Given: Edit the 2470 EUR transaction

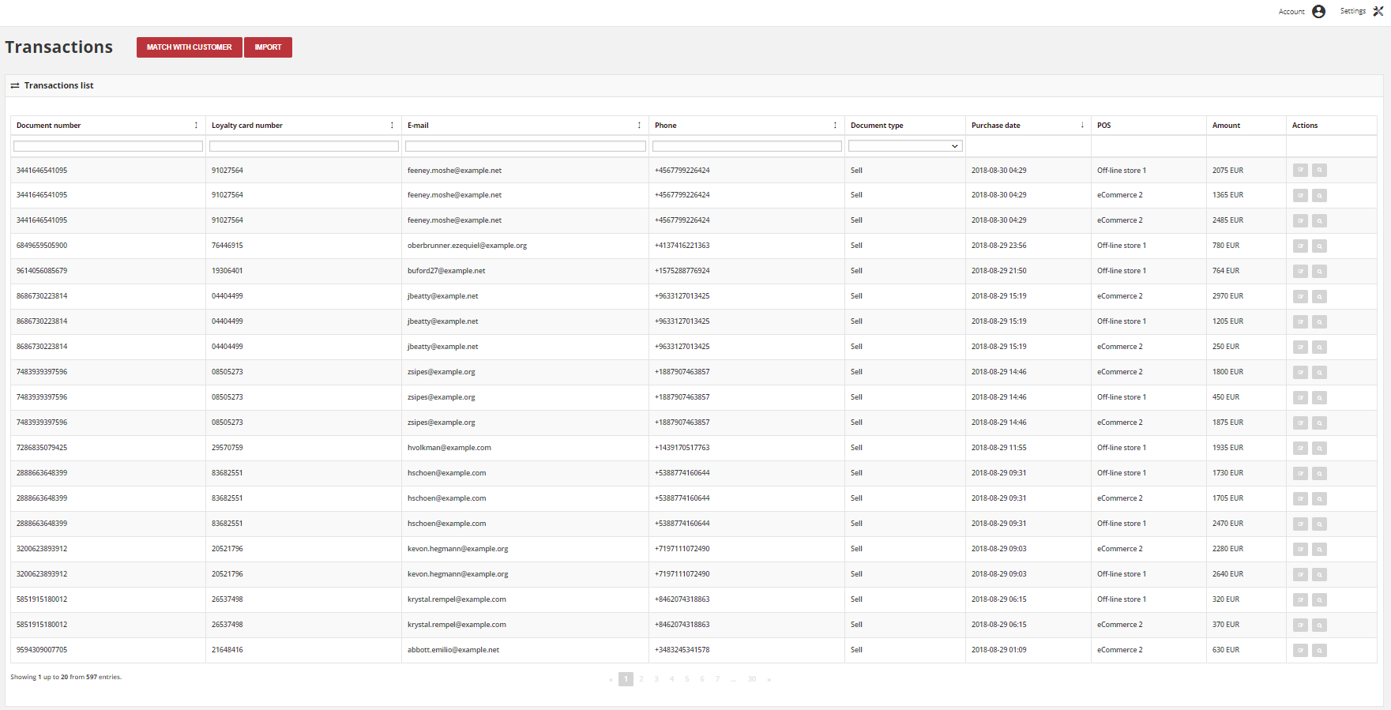Looking at the screenshot, I should [x=1300, y=524].
